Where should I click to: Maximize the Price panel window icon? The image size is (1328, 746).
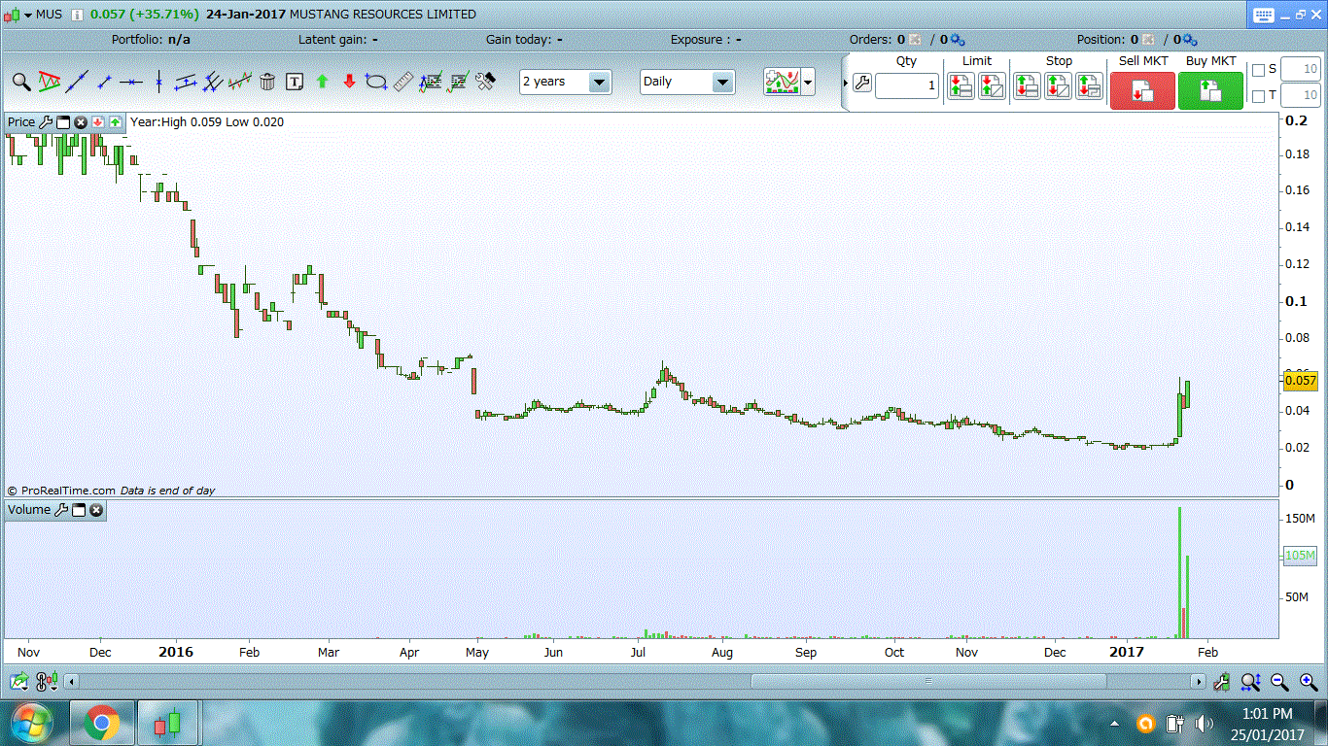[x=63, y=122]
